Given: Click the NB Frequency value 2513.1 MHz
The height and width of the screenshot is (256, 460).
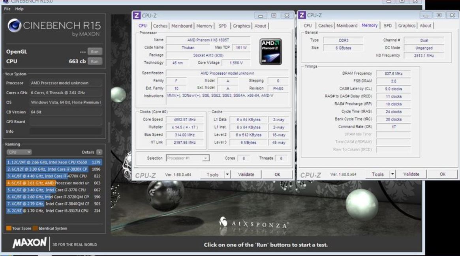Looking at the screenshot, I should click(424, 55).
